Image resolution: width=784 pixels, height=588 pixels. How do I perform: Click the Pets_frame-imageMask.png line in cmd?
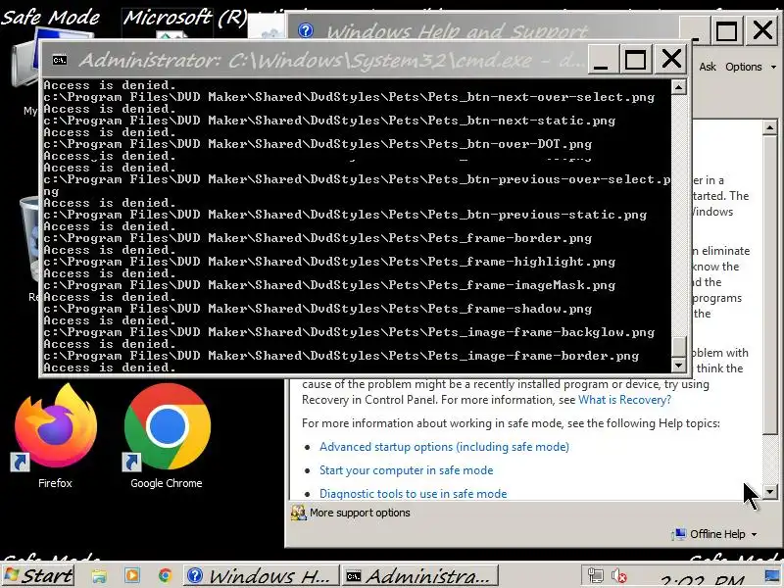tap(329, 285)
